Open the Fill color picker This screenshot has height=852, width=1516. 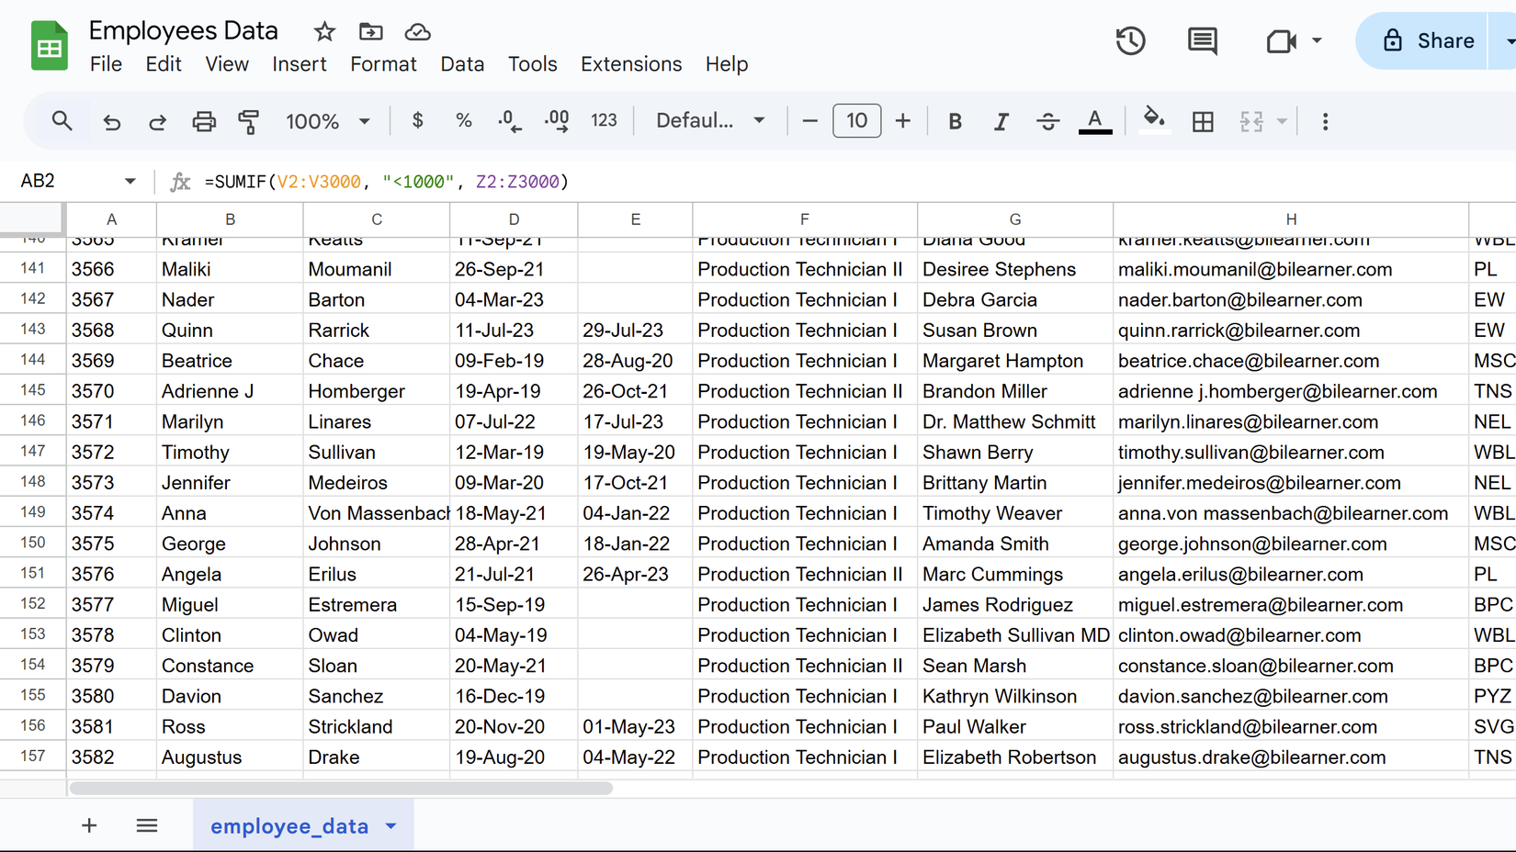tap(1154, 120)
